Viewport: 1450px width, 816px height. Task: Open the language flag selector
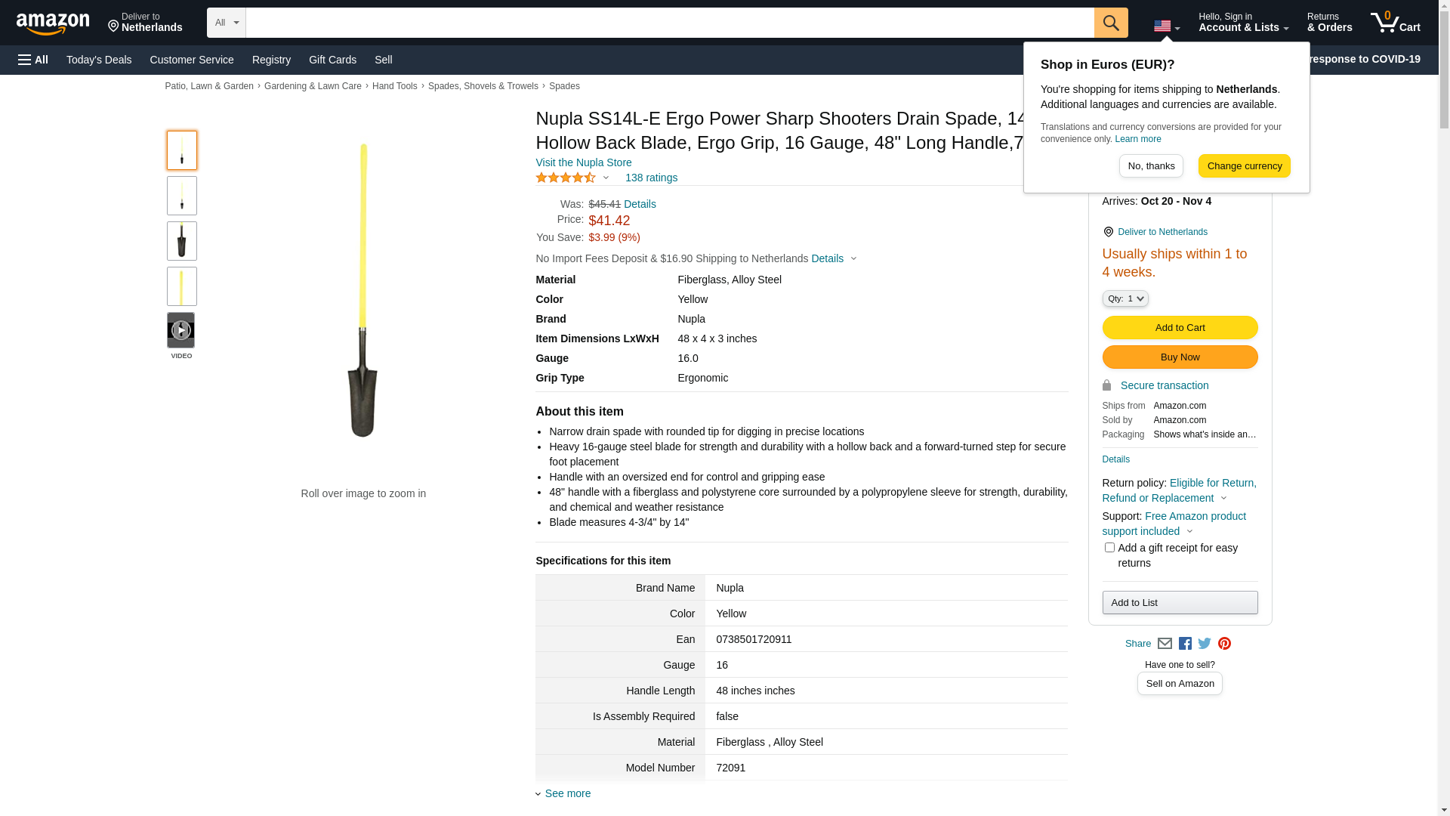[x=1166, y=27]
